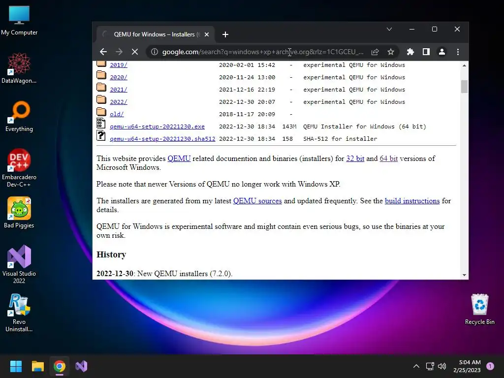The width and height of the screenshot is (504, 378).
Task: Follow the QEMU sources link
Action: 257,201
